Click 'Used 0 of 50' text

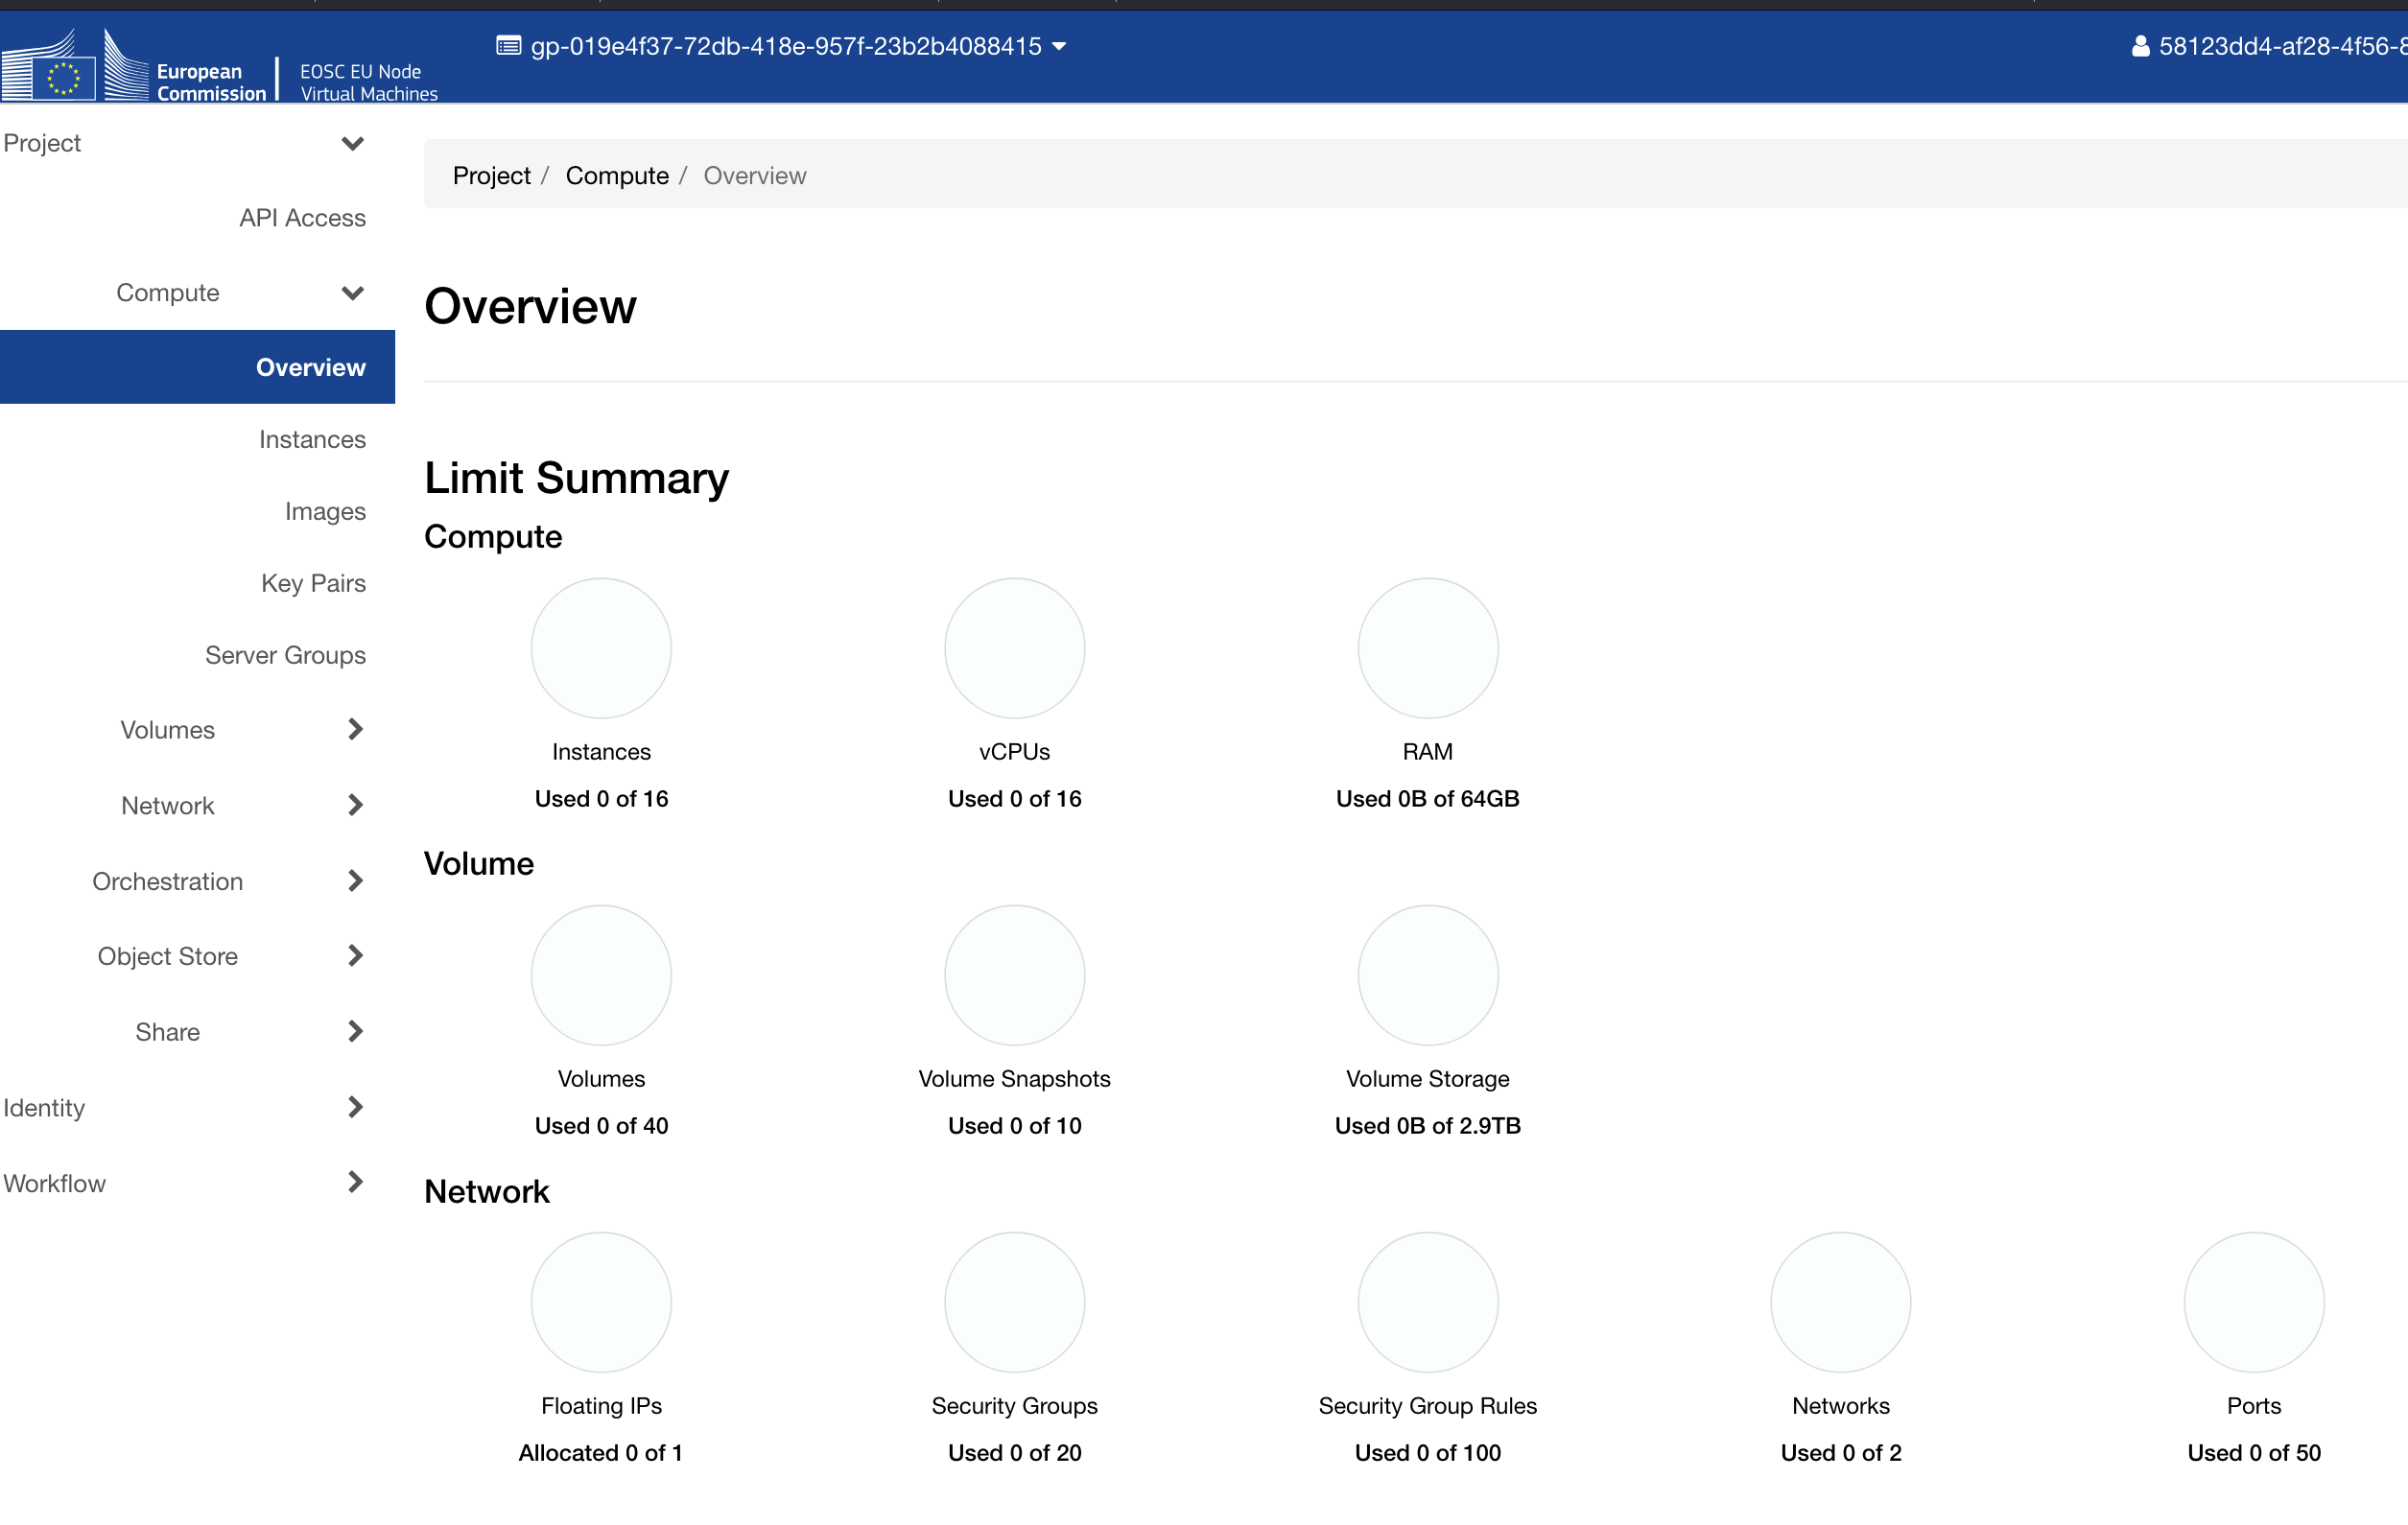2253,1452
